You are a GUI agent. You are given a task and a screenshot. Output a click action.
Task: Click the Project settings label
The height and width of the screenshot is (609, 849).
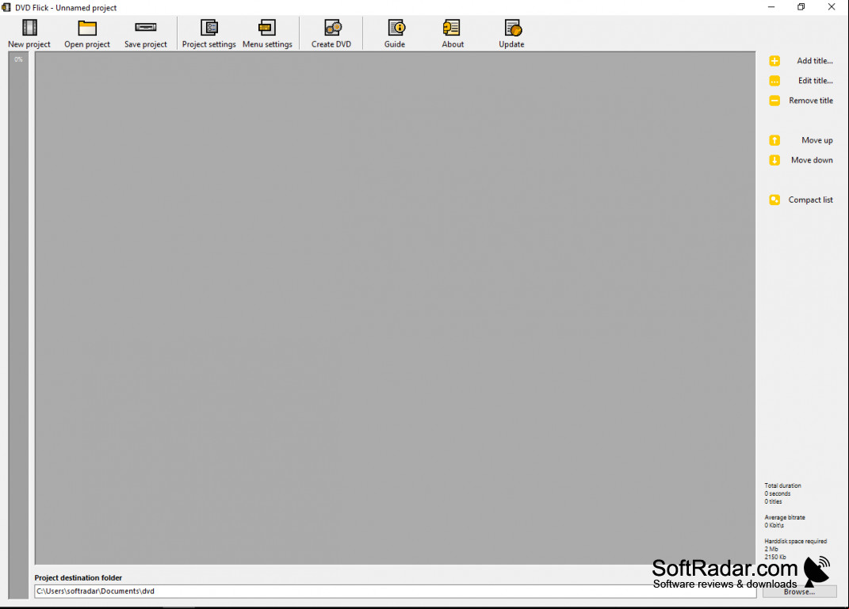coord(209,44)
